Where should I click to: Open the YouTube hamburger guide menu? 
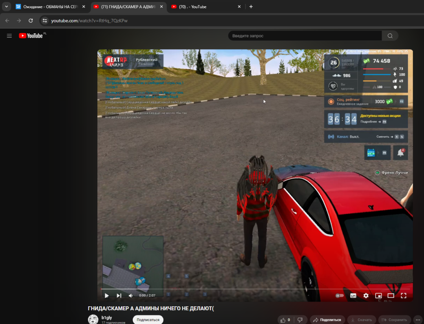pyautogui.click(x=9, y=36)
